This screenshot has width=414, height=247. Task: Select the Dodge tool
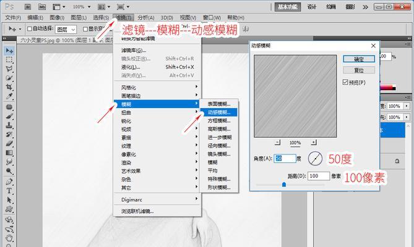click(x=9, y=172)
